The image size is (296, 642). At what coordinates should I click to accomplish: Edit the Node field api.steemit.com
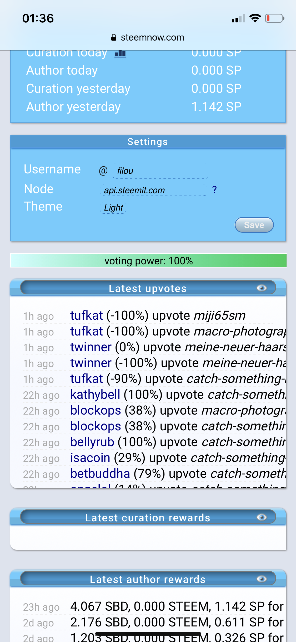[154, 190]
